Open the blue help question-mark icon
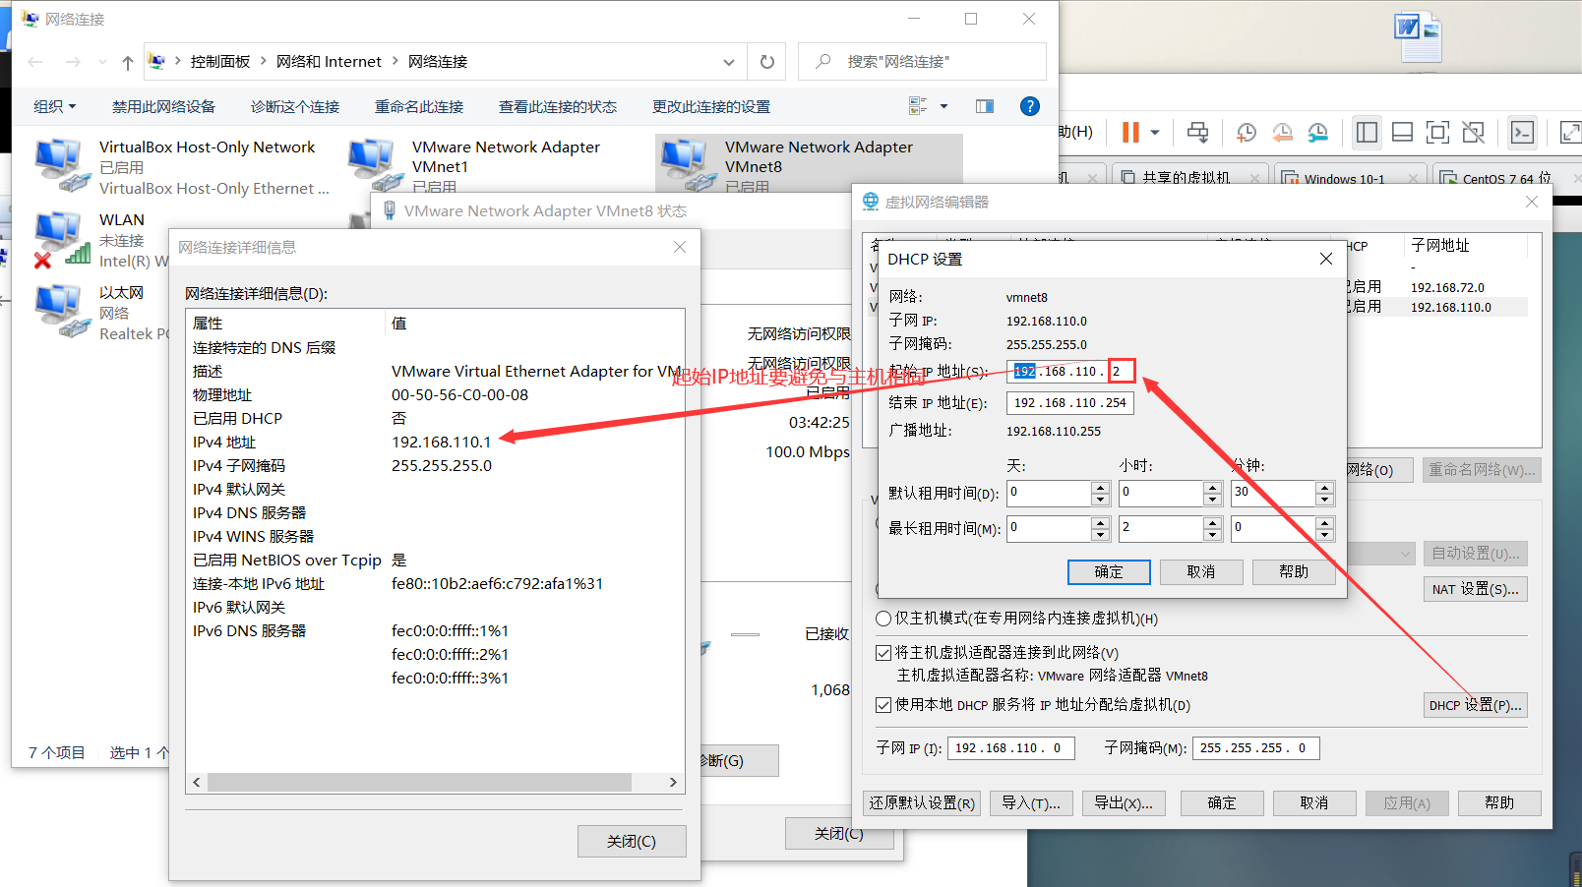Image resolution: width=1582 pixels, height=887 pixels. [x=1030, y=106]
